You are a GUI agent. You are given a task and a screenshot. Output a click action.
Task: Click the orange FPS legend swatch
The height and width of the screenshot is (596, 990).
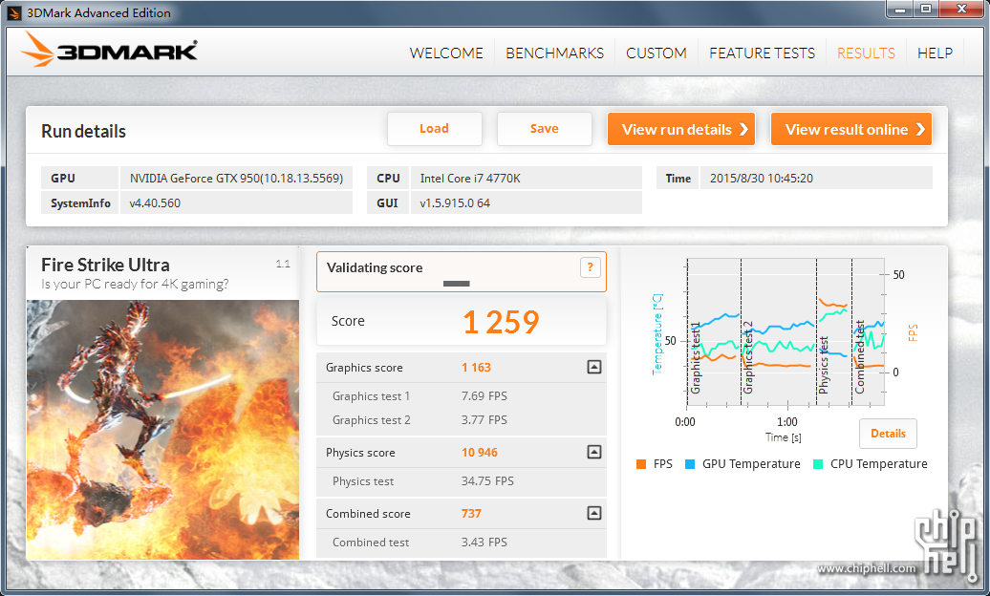pos(641,464)
